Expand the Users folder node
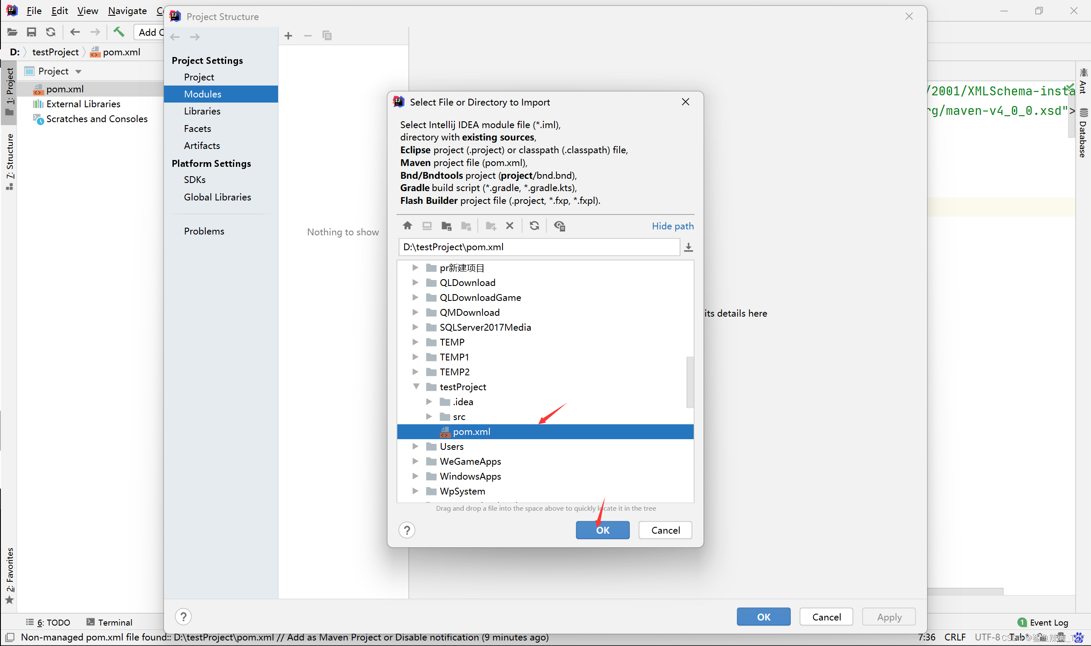 click(415, 446)
